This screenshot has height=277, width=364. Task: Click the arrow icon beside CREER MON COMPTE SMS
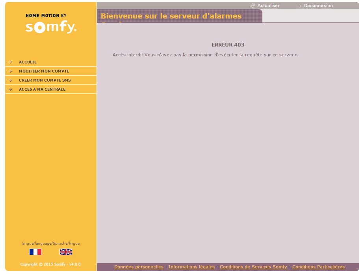pos(10,80)
